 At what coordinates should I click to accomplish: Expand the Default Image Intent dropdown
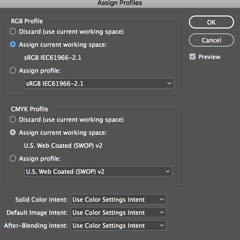[118, 212]
